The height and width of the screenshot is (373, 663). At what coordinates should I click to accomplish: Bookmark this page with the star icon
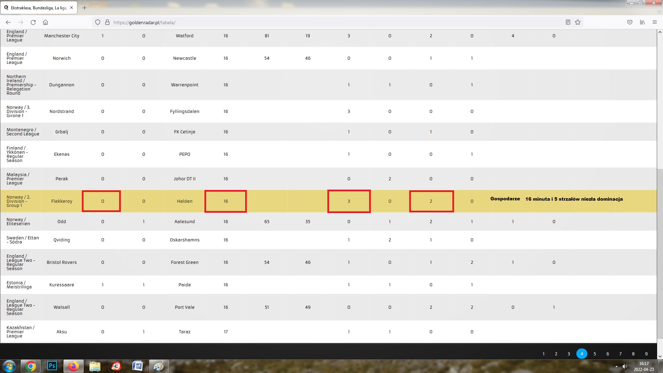click(x=578, y=22)
